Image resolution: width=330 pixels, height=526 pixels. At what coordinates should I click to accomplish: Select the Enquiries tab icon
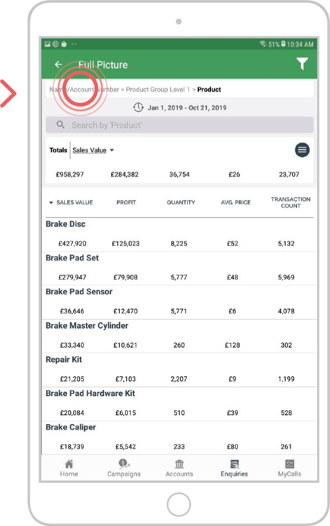235,464
